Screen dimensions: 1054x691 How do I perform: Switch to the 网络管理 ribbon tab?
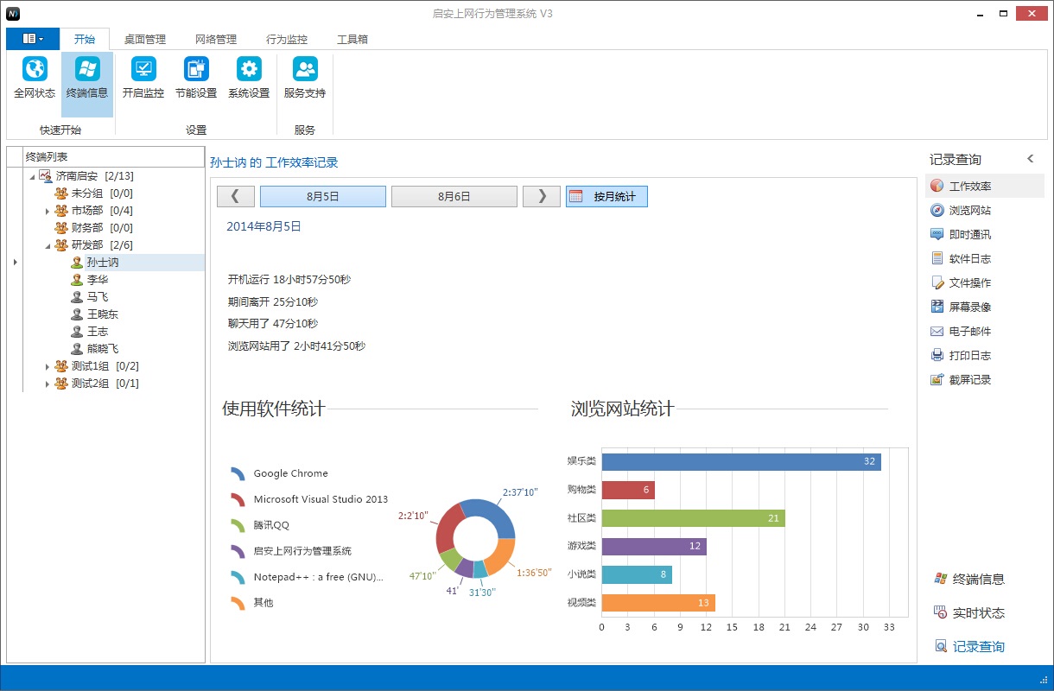click(x=216, y=39)
